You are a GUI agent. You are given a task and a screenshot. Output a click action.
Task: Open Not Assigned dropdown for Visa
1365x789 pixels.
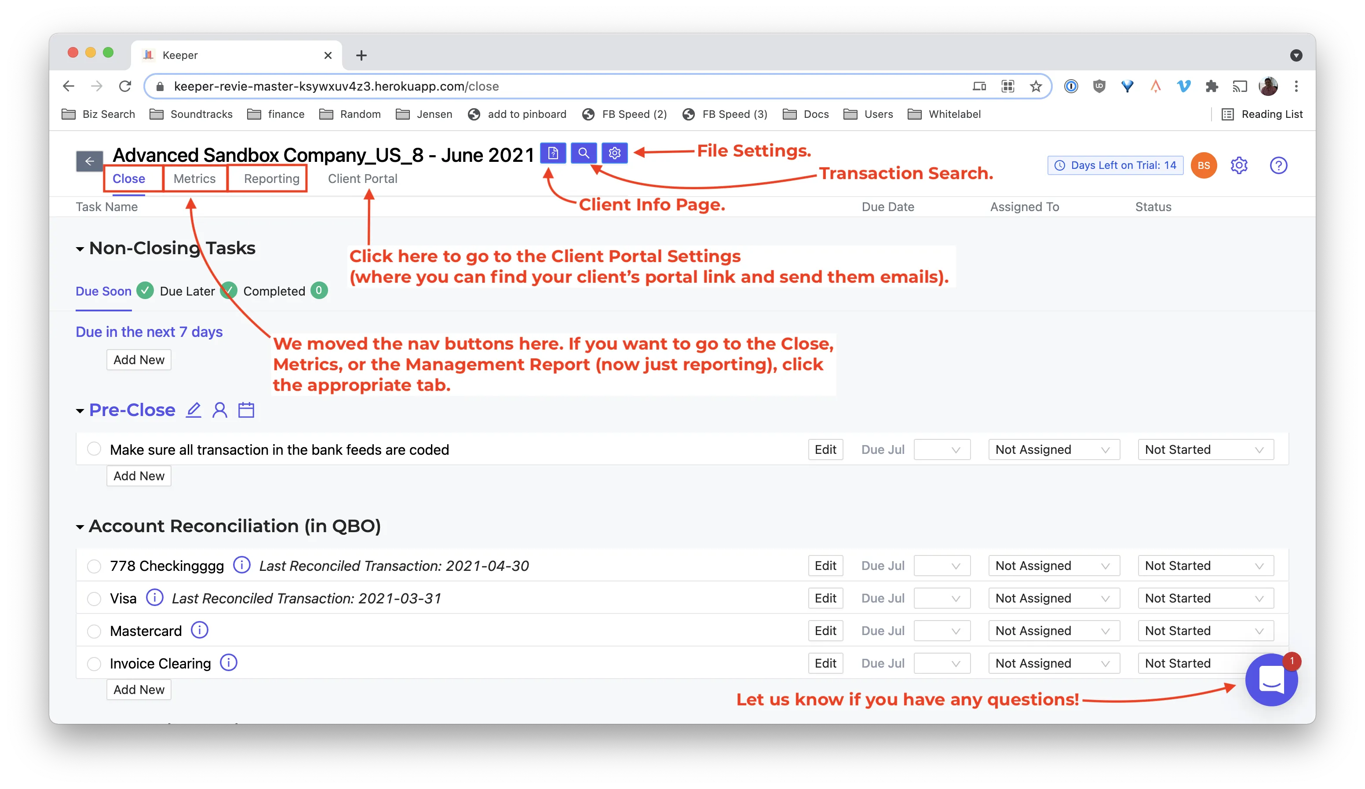click(x=1054, y=598)
